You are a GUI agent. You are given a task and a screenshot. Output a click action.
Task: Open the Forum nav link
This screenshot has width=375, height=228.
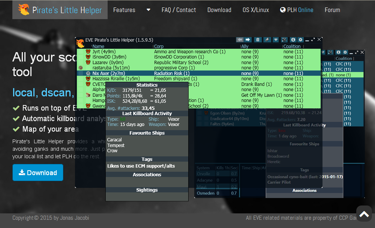click(332, 10)
